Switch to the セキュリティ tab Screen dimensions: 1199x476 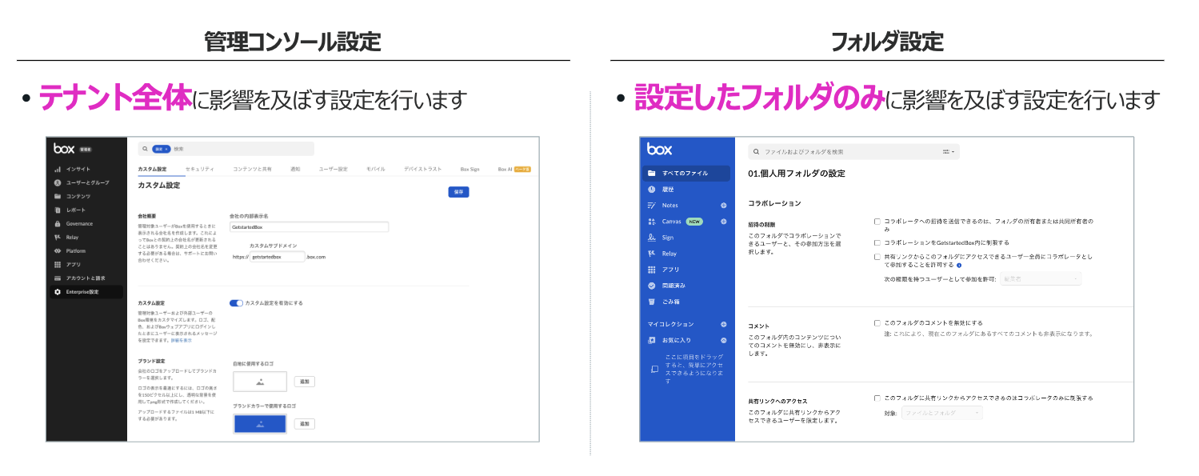199,170
